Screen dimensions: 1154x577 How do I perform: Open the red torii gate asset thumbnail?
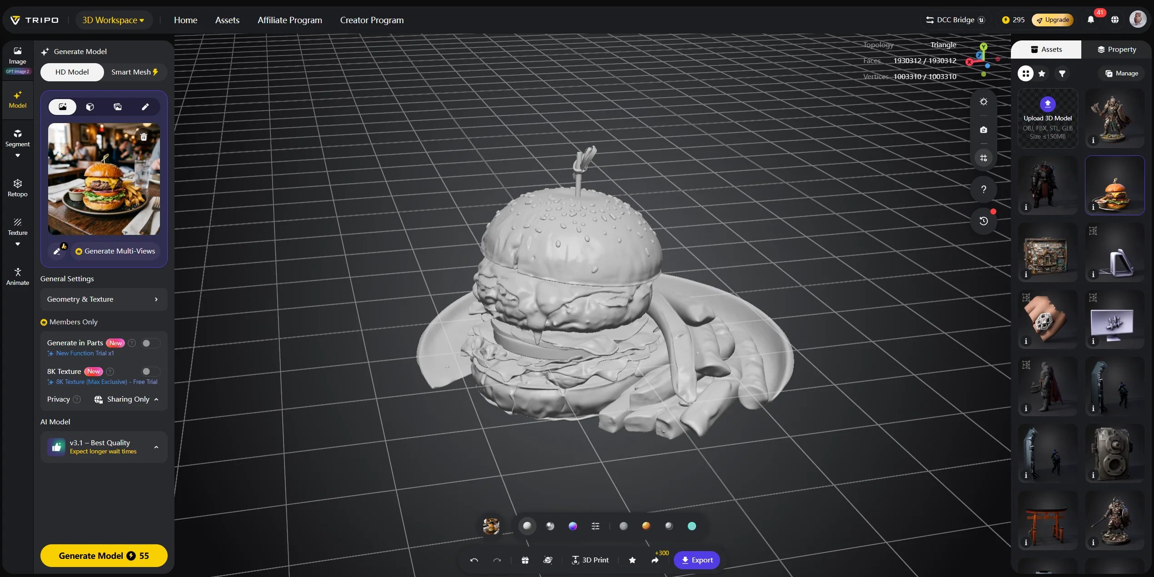coord(1048,521)
